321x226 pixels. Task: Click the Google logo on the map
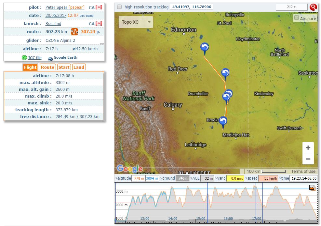pyautogui.click(x=130, y=169)
